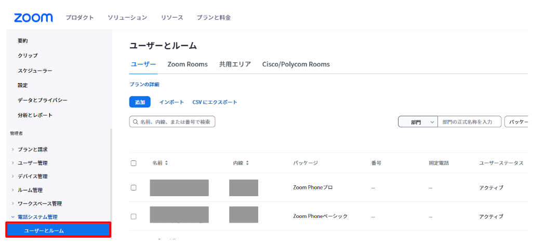Open the リソース top menu
The height and width of the screenshot is (246, 544).
(172, 18)
